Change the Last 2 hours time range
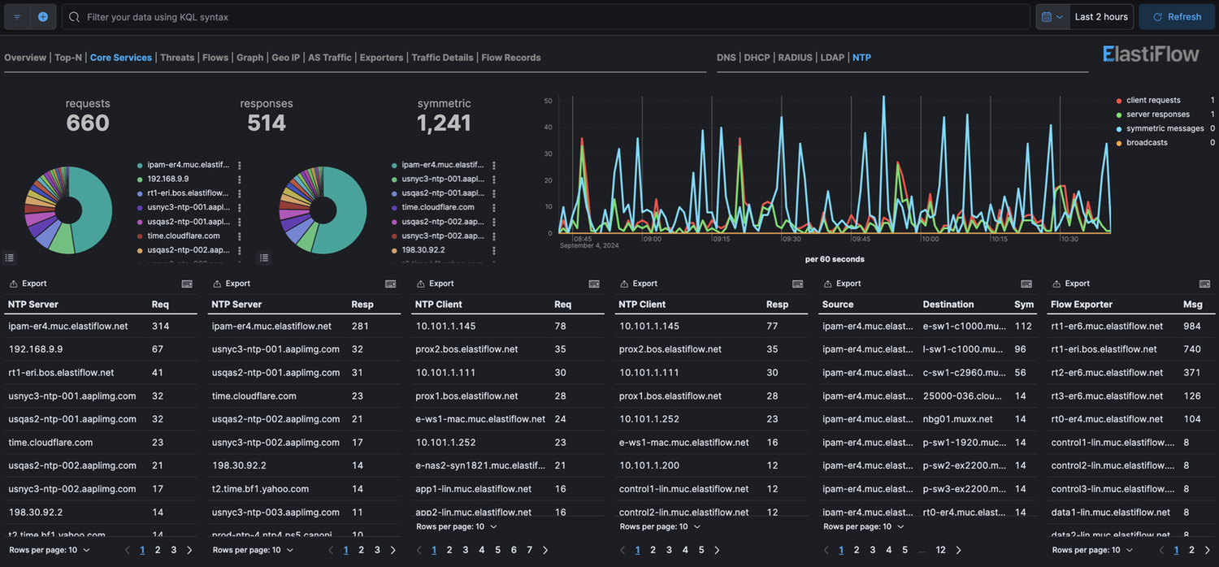This screenshot has height=567, width=1219. [1101, 16]
